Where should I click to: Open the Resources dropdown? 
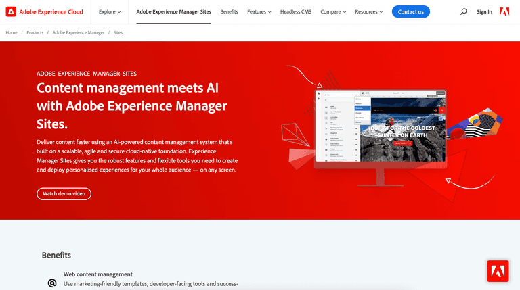tap(369, 11)
